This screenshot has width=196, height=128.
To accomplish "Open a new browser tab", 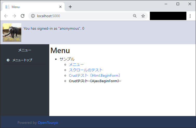I will [70, 7].
